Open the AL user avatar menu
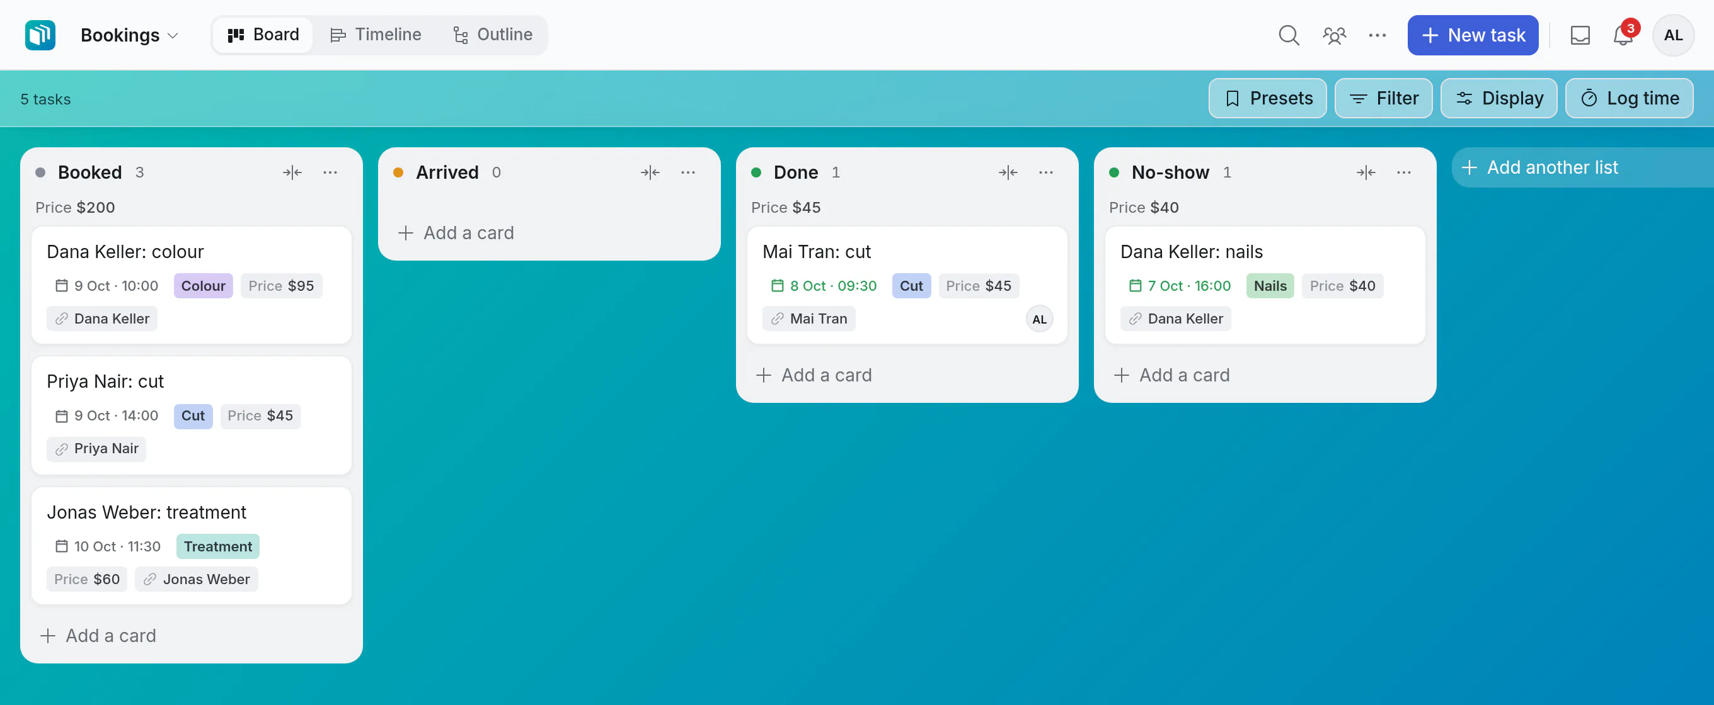The height and width of the screenshot is (705, 1714). 1673,35
